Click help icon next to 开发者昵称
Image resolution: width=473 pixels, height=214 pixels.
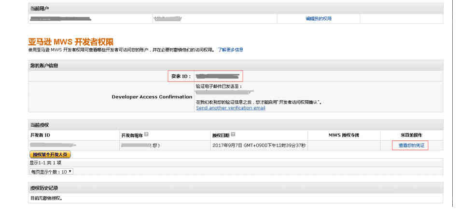point(146,134)
